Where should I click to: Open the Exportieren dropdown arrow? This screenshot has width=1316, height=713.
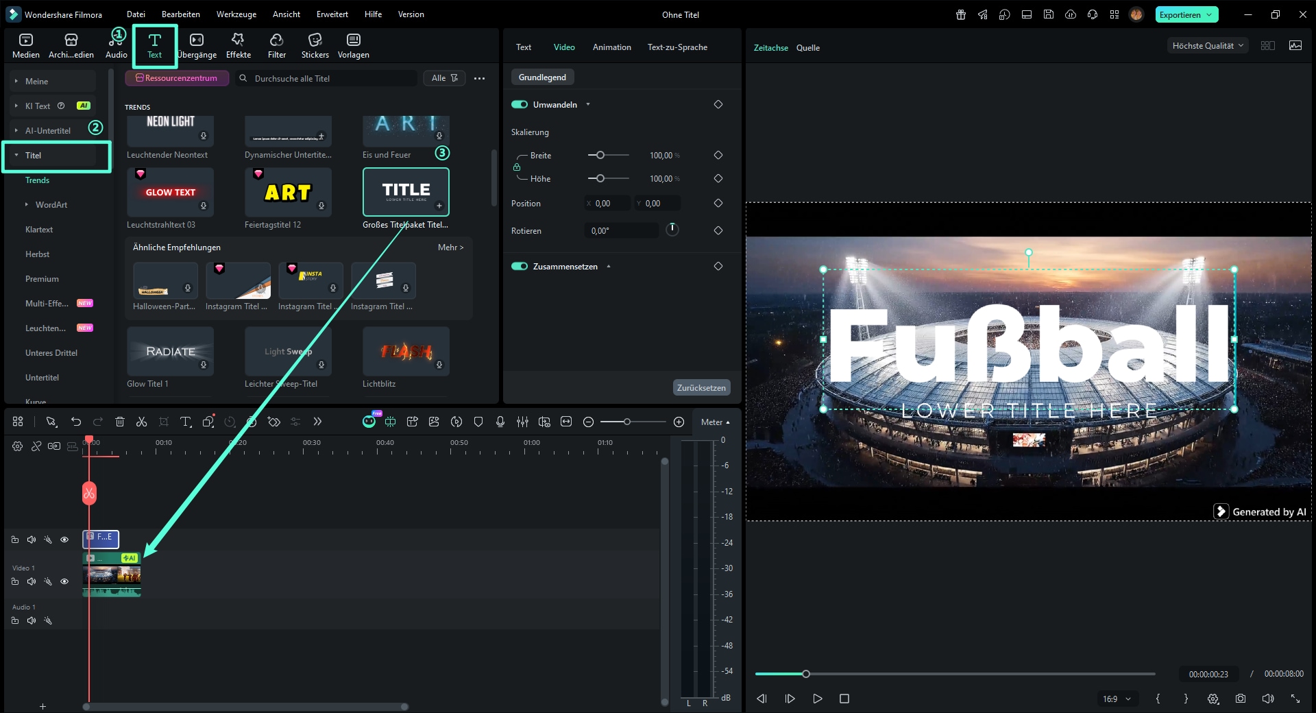(x=1209, y=14)
